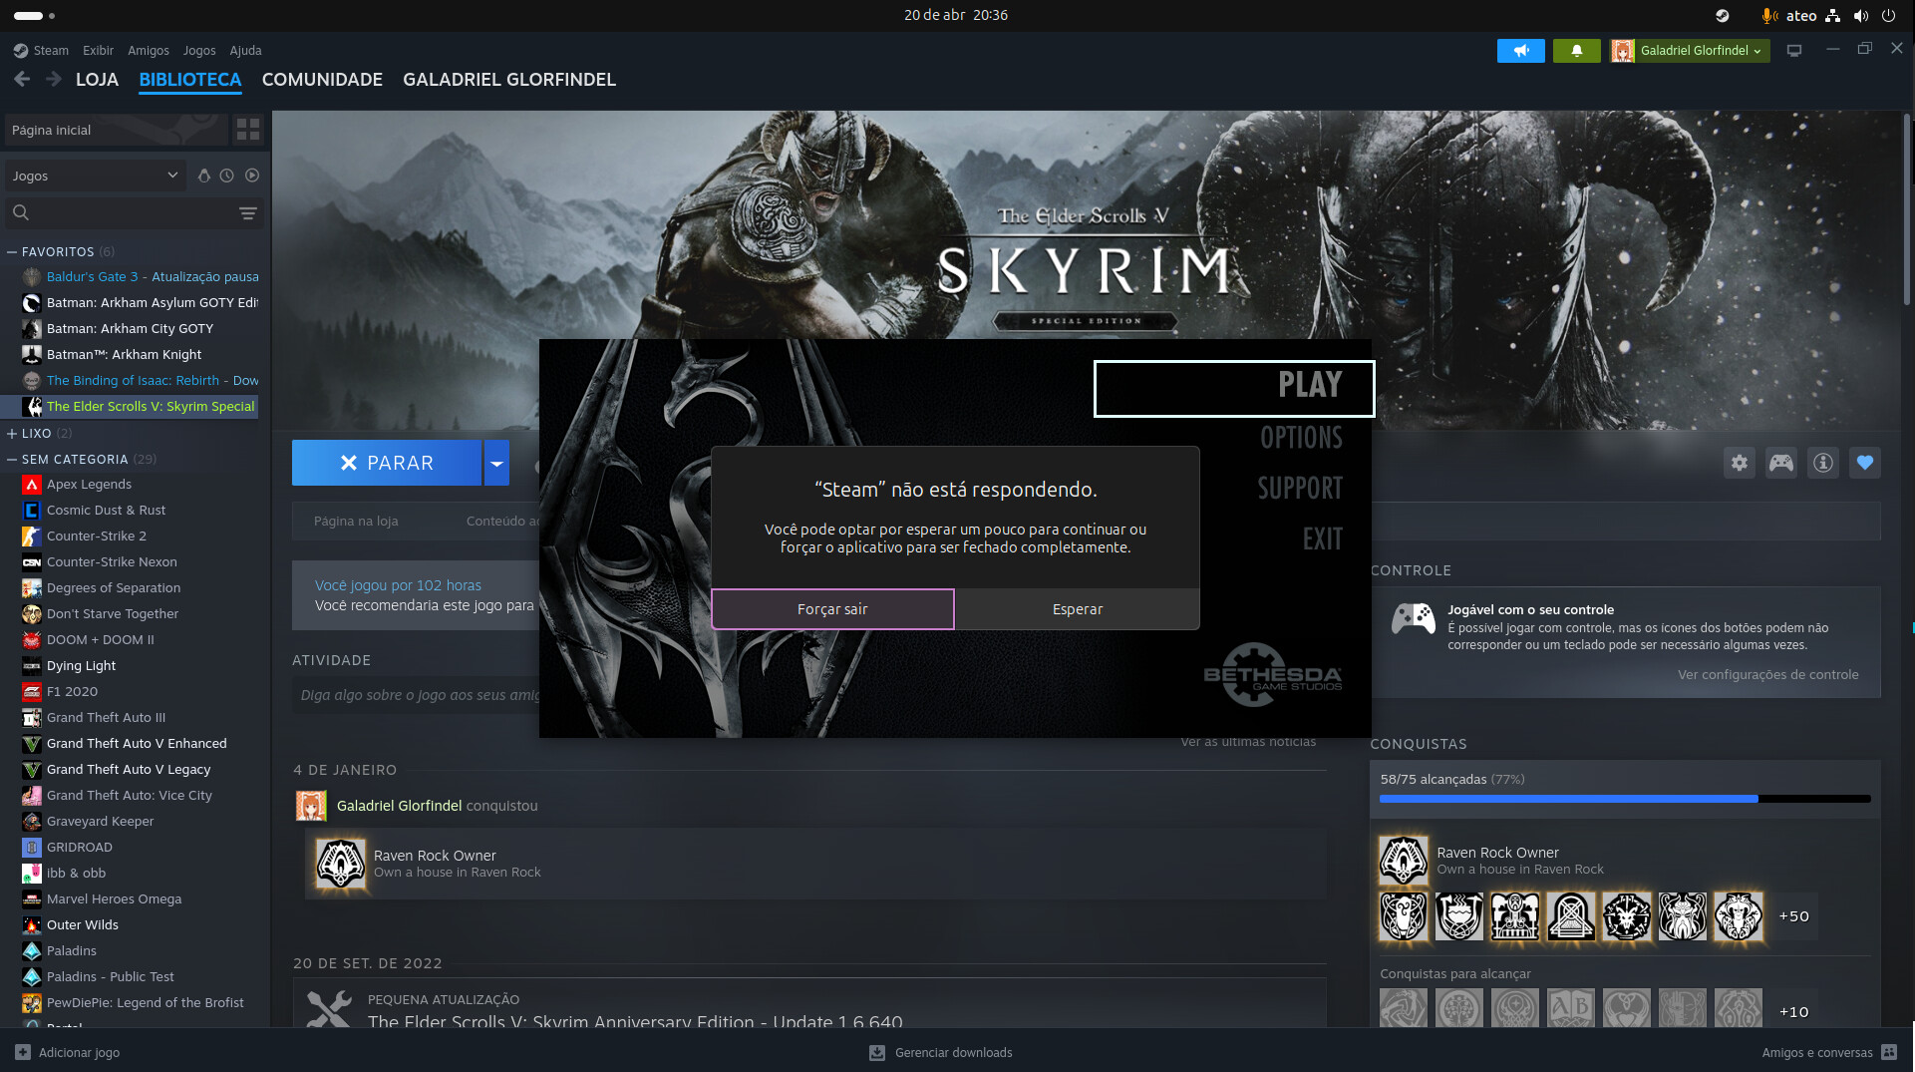
Task: Go back with the left arrow
Action: (x=22, y=80)
